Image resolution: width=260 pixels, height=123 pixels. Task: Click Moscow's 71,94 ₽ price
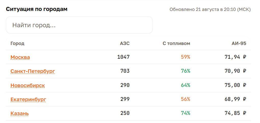pyautogui.click(x=236, y=57)
